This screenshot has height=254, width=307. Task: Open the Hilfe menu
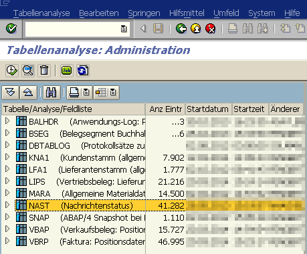click(292, 13)
